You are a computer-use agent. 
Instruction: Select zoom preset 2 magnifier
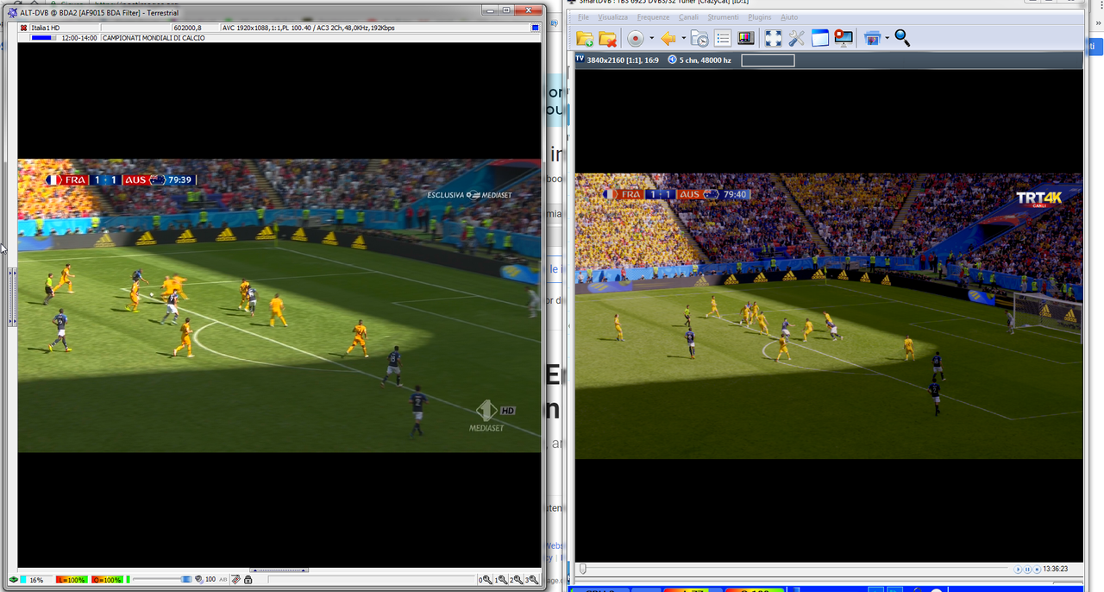point(516,580)
